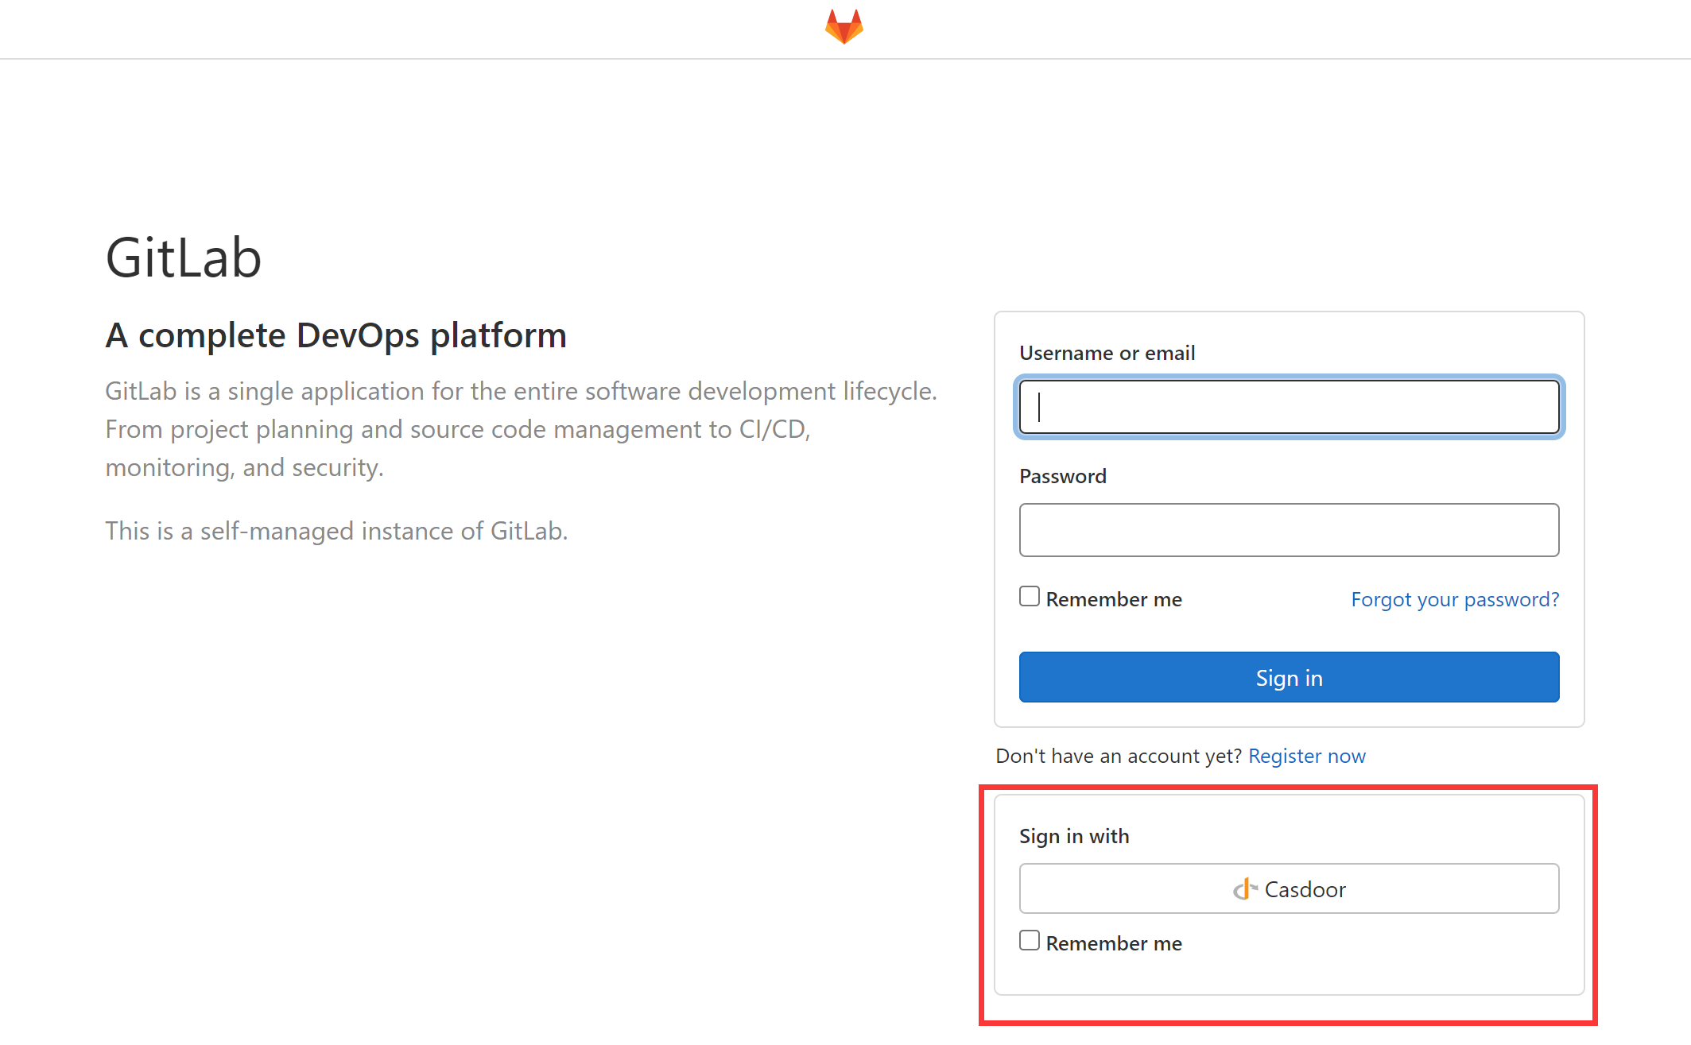Toggle Remember me in the highlighted section
The width and height of the screenshot is (1691, 1045).
pyautogui.click(x=1029, y=939)
